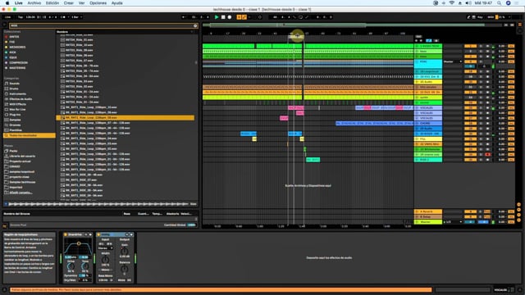Image resolution: width=525 pixels, height=295 pixels.
Task: Open the Groove Pool icon button
Action: (5, 225)
